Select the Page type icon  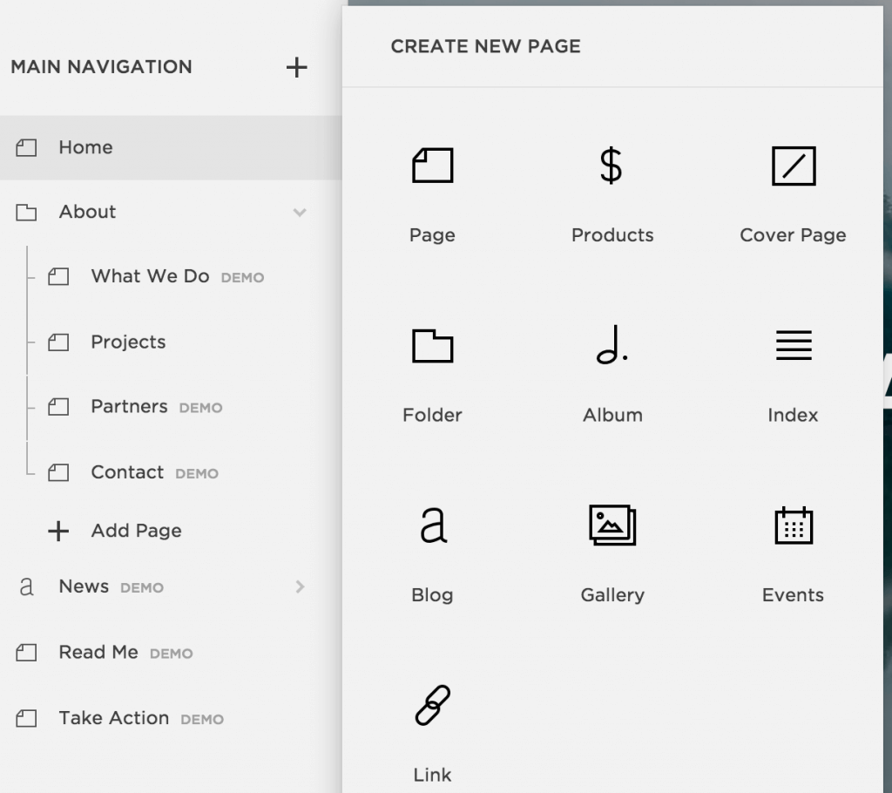pos(432,166)
